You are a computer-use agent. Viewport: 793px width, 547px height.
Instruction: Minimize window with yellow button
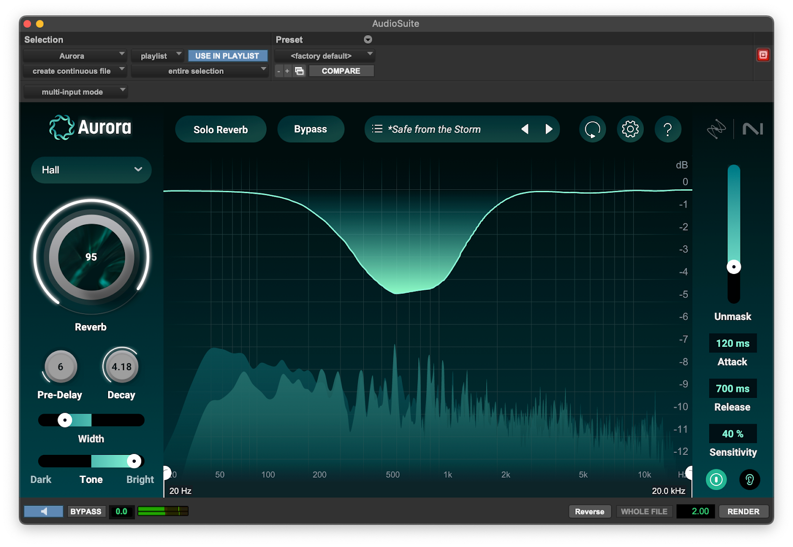coord(40,24)
